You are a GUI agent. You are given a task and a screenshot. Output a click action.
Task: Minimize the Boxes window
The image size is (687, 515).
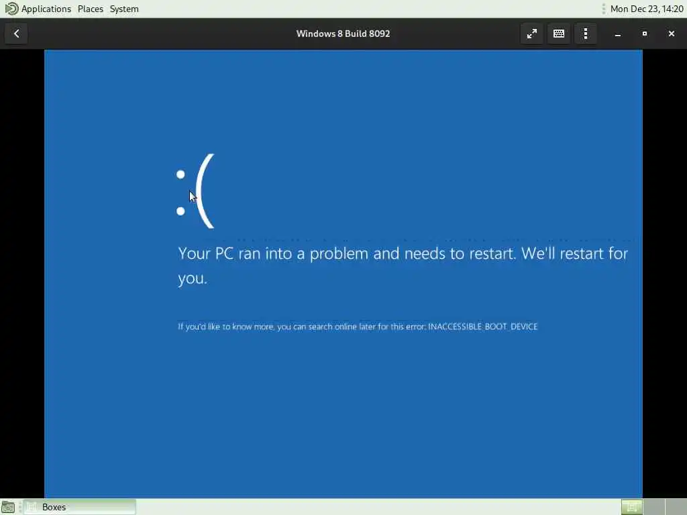click(618, 34)
